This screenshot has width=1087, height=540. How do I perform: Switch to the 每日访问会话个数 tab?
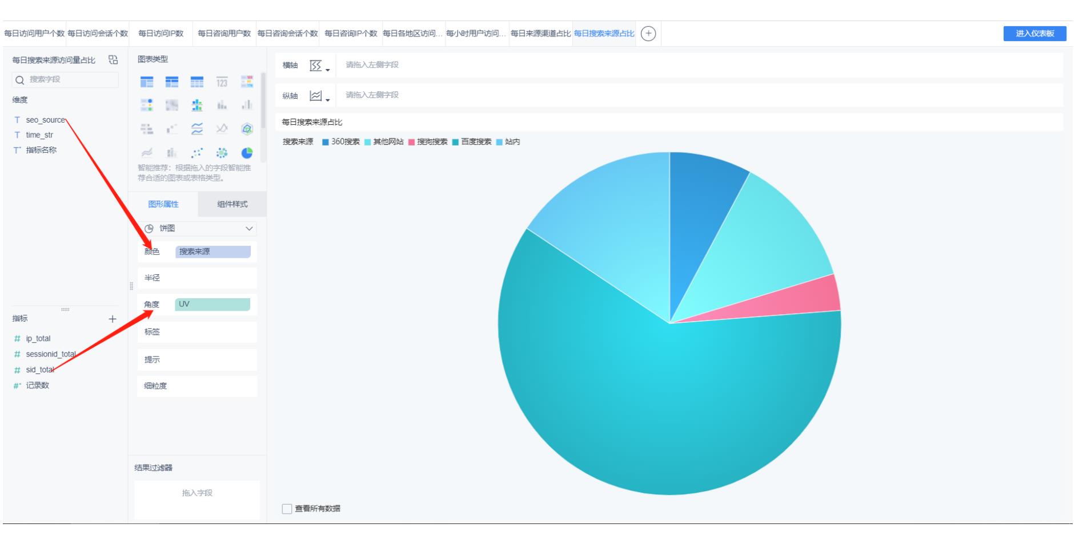pyautogui.click(x=98, y=34)
